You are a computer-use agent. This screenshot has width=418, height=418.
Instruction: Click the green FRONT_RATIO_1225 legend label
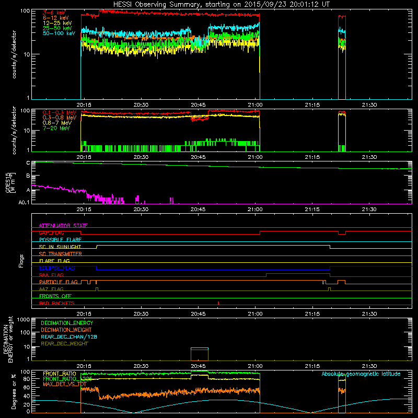pos(67,379)
